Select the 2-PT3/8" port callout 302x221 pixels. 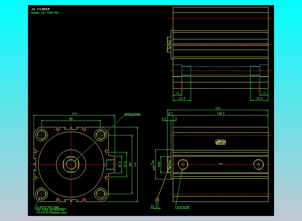point(183,207)
